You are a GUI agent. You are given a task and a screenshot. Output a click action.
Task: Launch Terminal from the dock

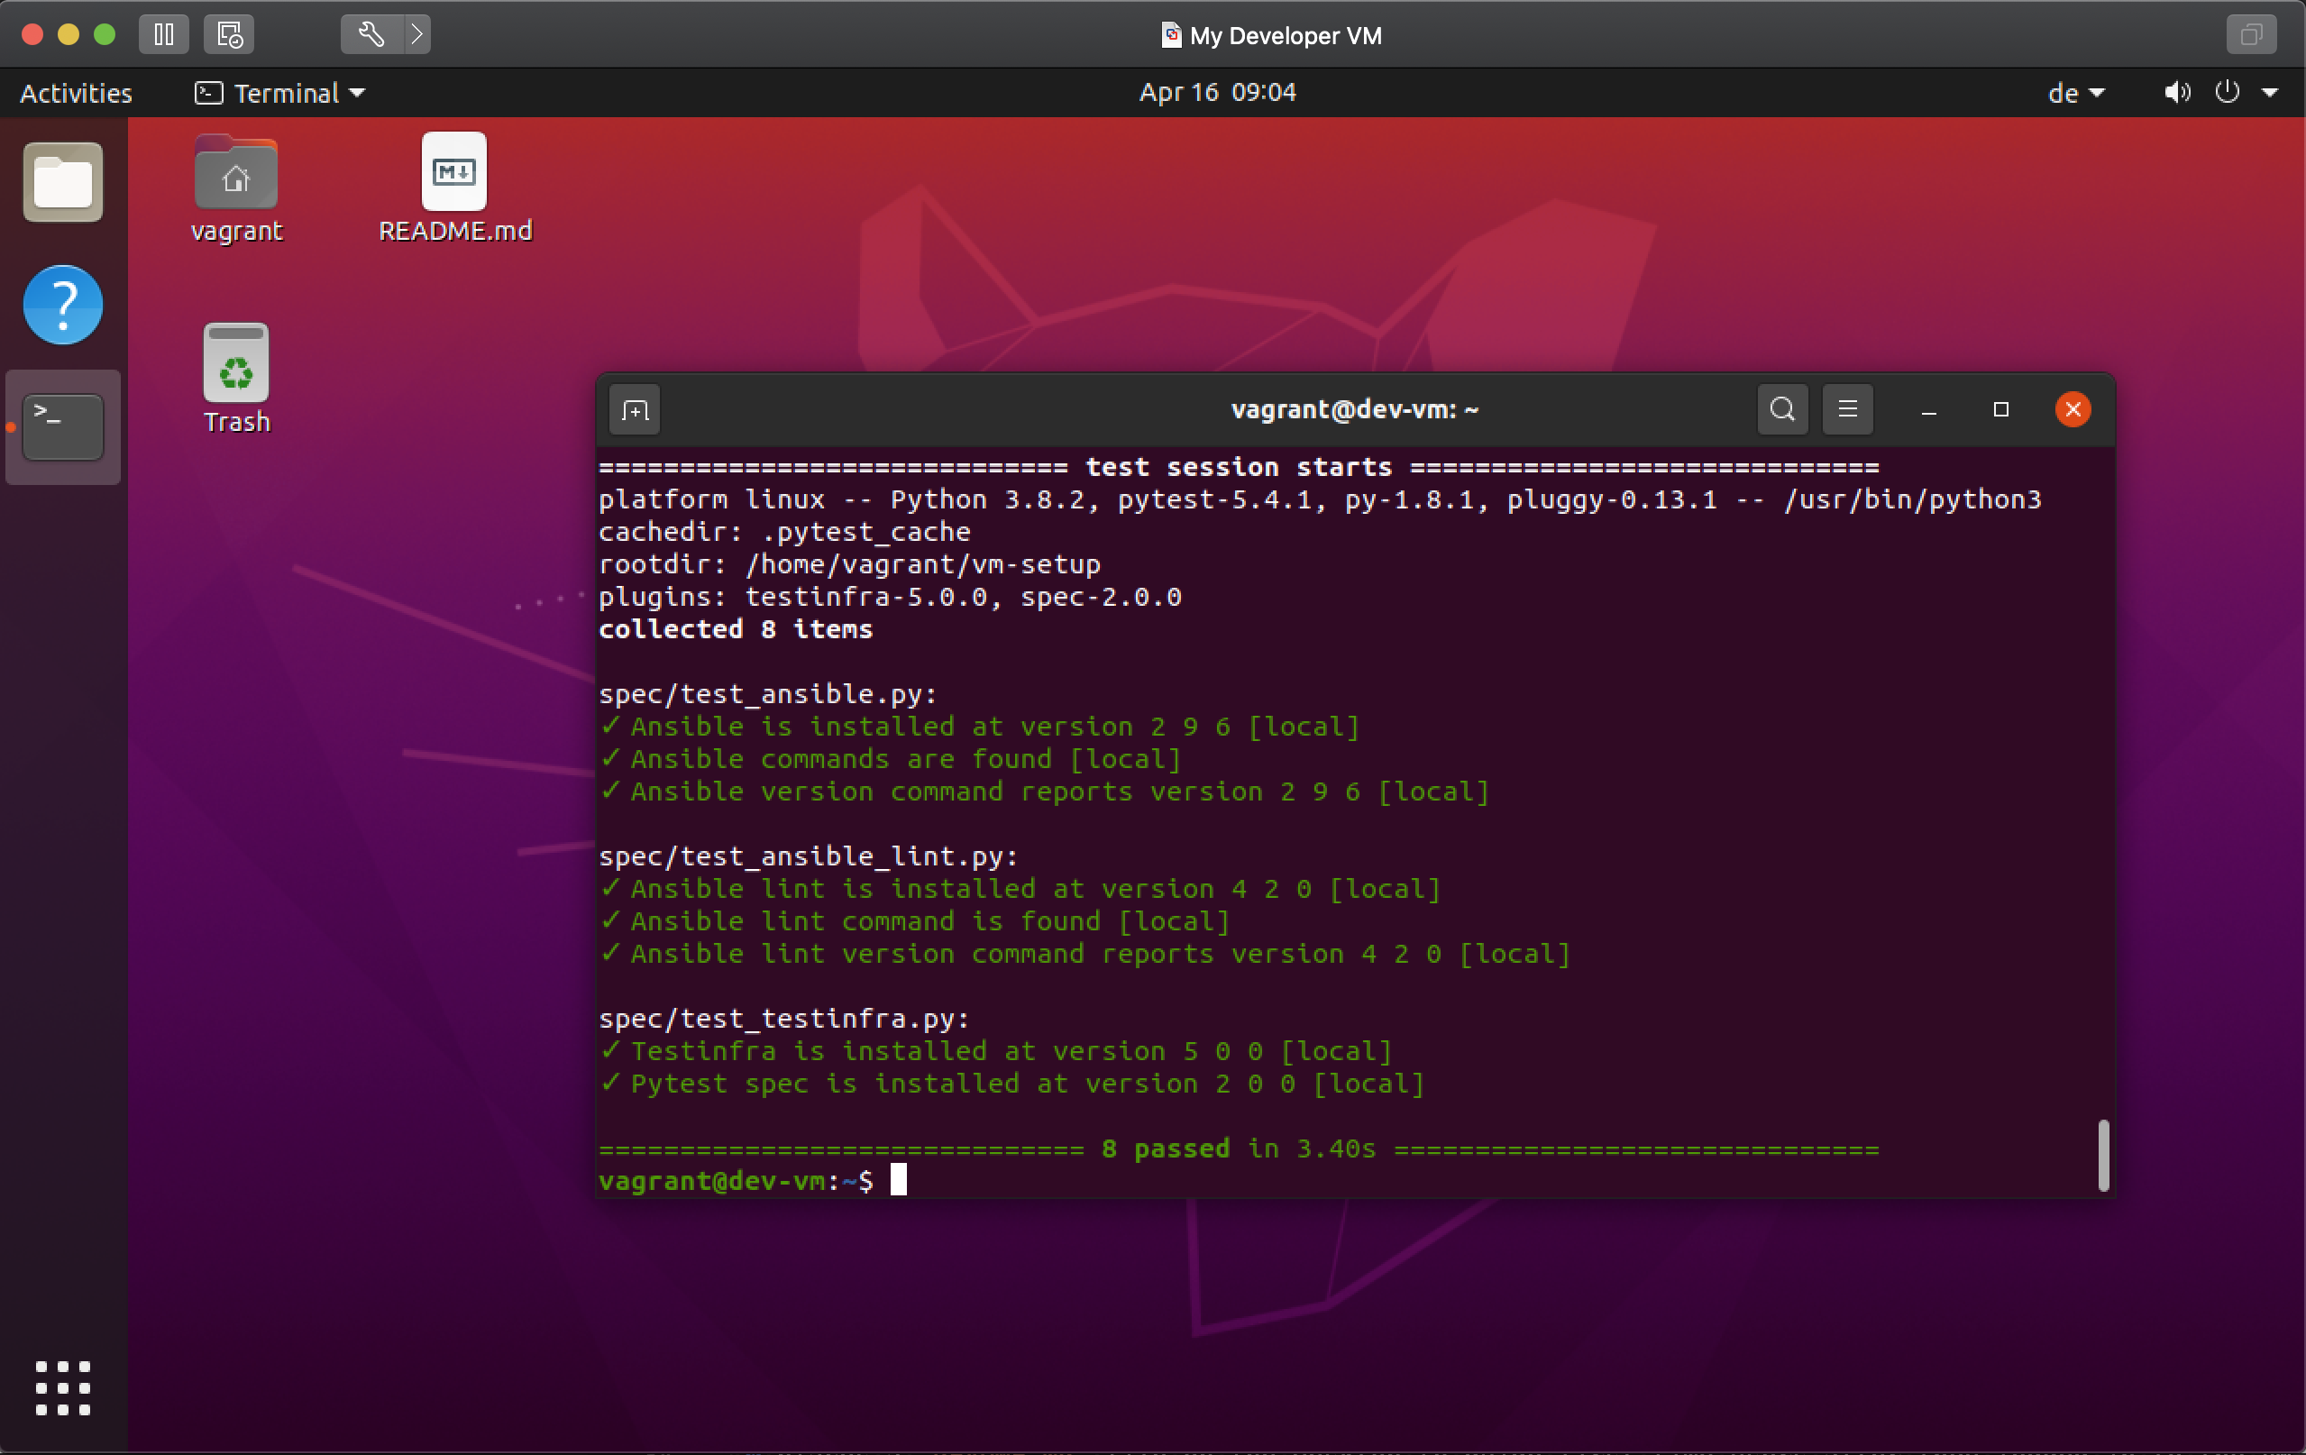pyautogui.click(x=61, y=427)
